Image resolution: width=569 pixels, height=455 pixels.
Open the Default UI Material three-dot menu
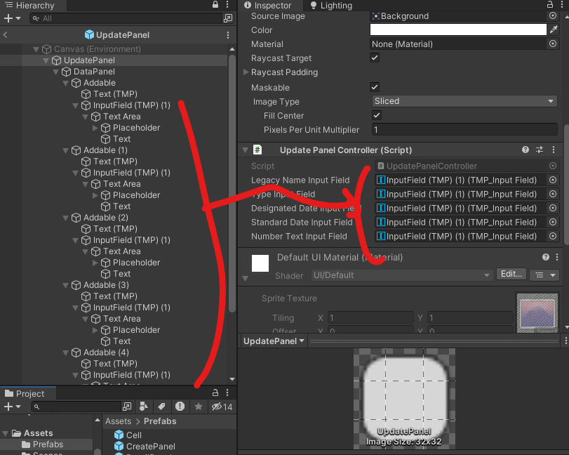(x=557, y=257)
